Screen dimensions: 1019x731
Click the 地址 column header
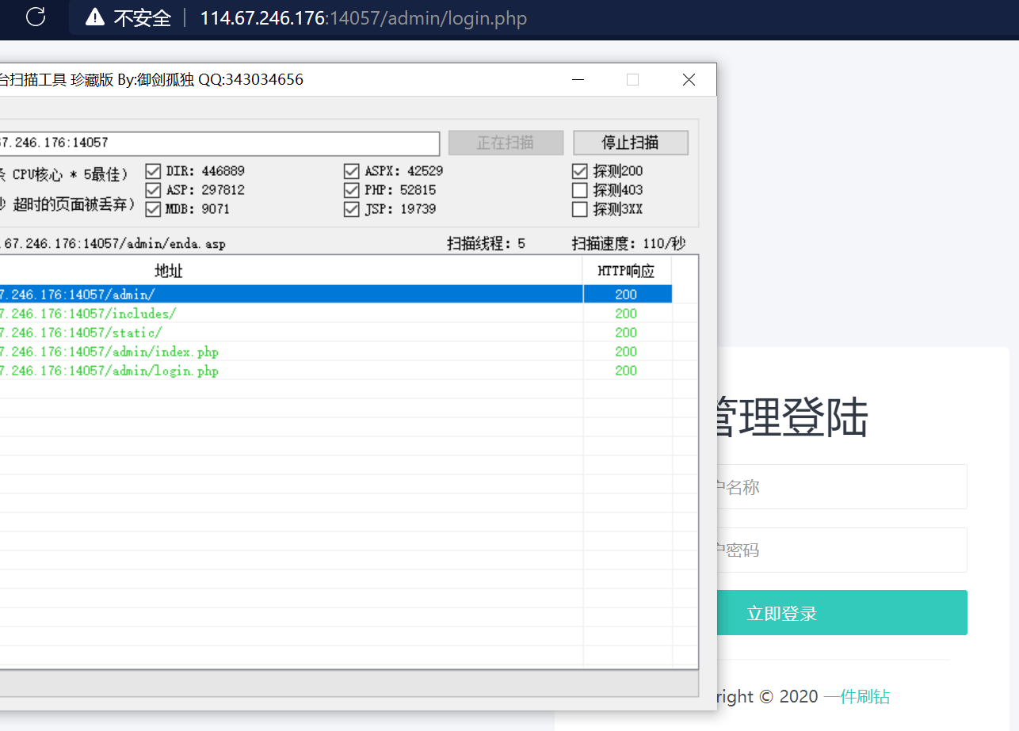tap(291, 271)
